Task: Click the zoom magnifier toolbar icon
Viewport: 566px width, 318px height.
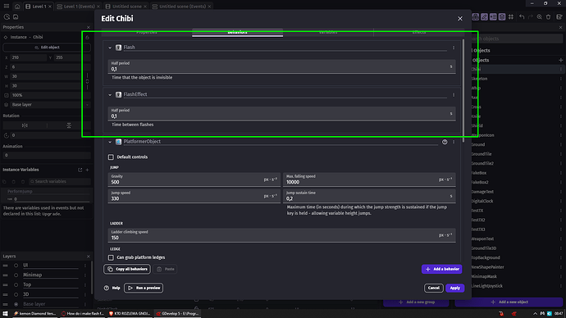Action: [539, 17]
